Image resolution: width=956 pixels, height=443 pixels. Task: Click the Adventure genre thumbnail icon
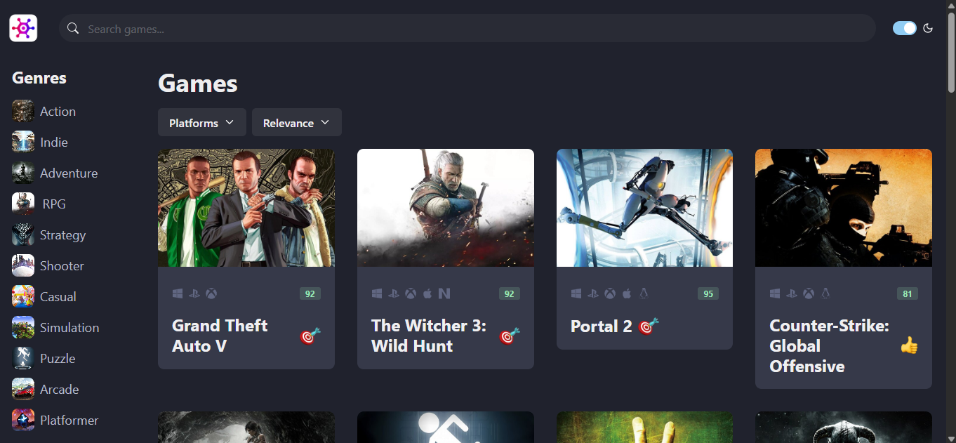click(x=23, y=173)
